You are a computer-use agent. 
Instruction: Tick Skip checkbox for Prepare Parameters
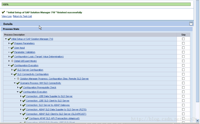point(183,43)
